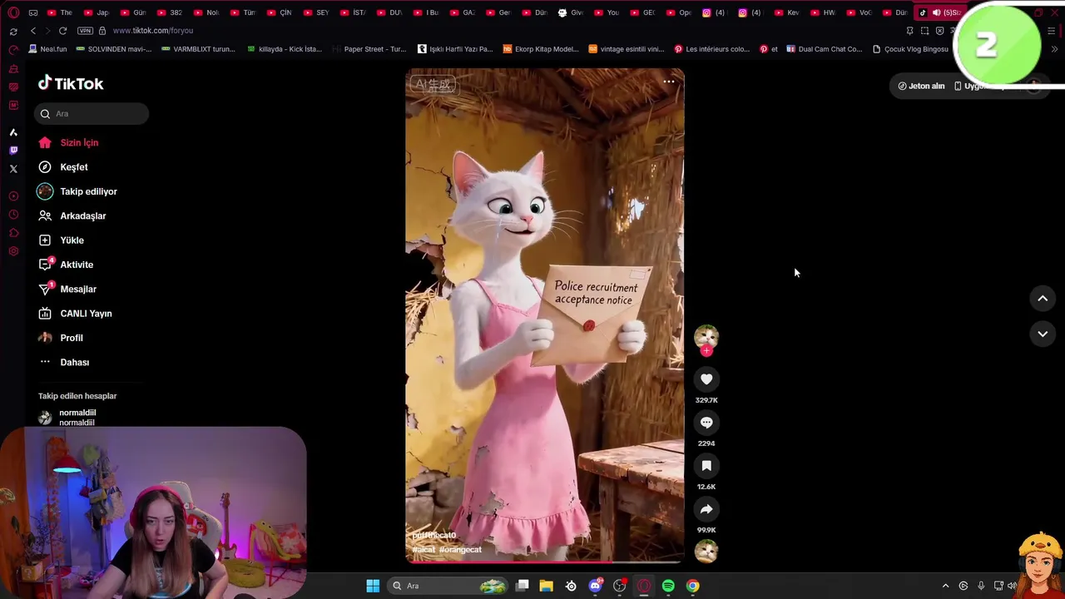Toggle the microphone in the system tray

981,586
